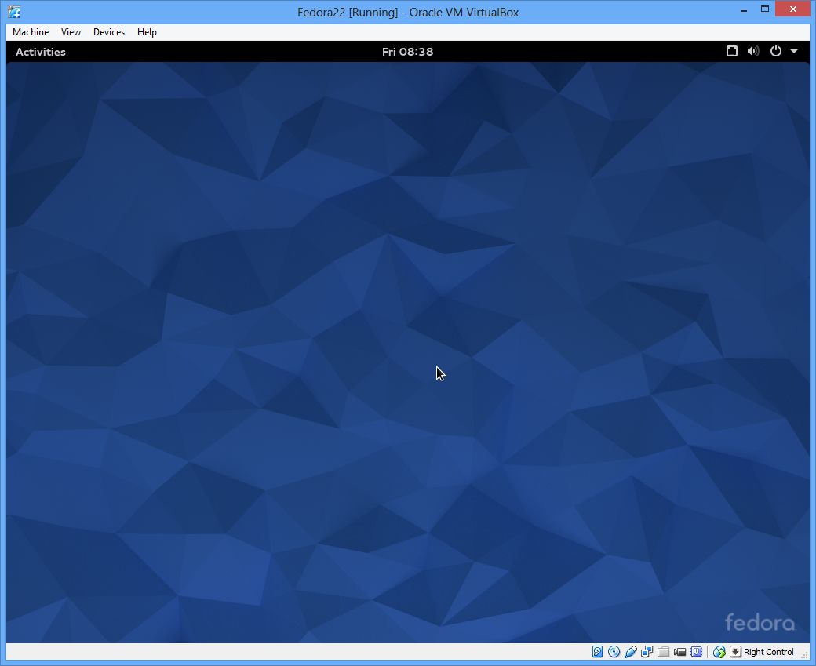
Task: Close the Fedora22 VirtualBox window
Action: pos(793,9)
